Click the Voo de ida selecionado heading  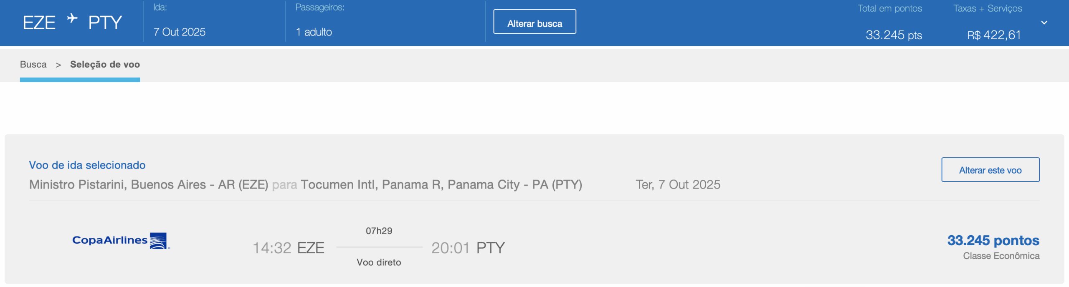(x=87, y=165)
